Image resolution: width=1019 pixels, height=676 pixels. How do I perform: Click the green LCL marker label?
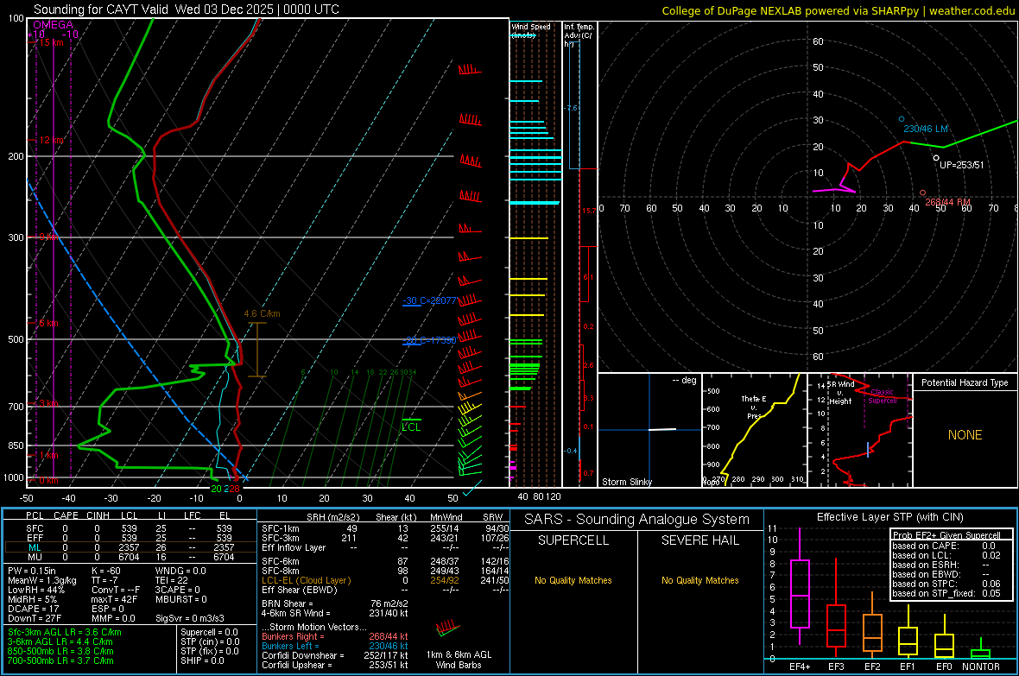411,427
